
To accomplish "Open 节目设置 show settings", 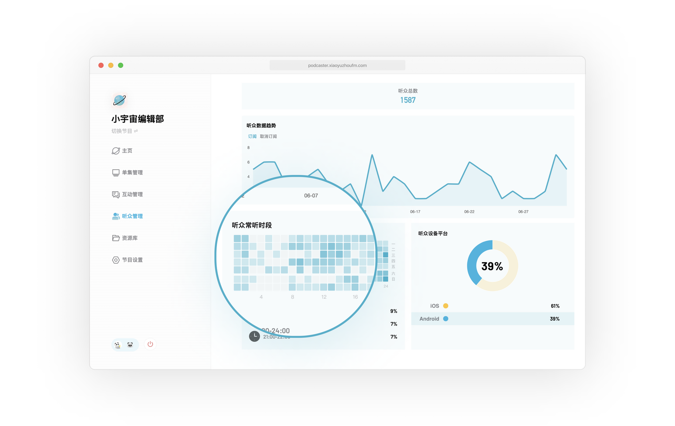I will point(127,260).
